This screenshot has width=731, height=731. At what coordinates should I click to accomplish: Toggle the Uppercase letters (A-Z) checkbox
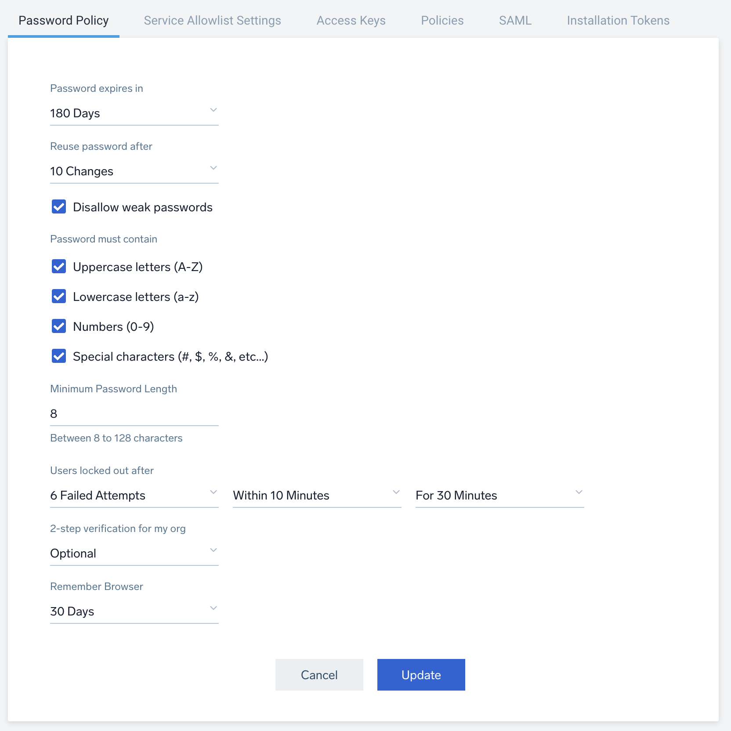point(59,267)
